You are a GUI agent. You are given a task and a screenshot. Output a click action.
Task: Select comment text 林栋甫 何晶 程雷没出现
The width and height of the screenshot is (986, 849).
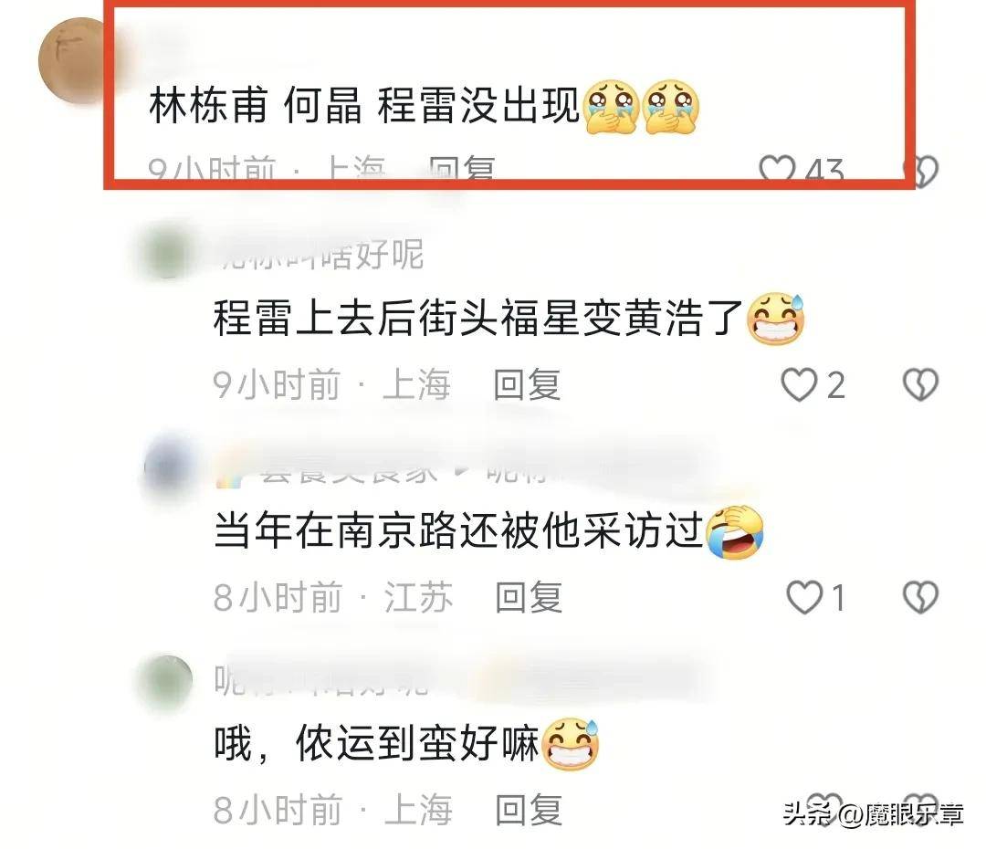pyautogui.click(x=363, y=104)
